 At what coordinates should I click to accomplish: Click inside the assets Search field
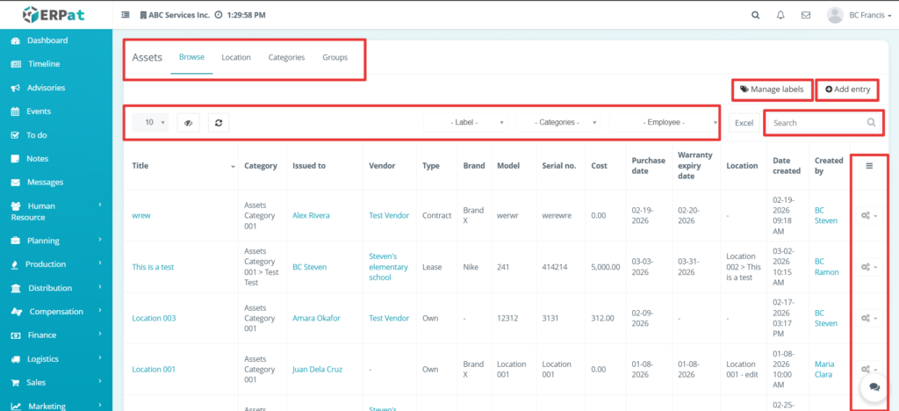click(x=816, y=123)
